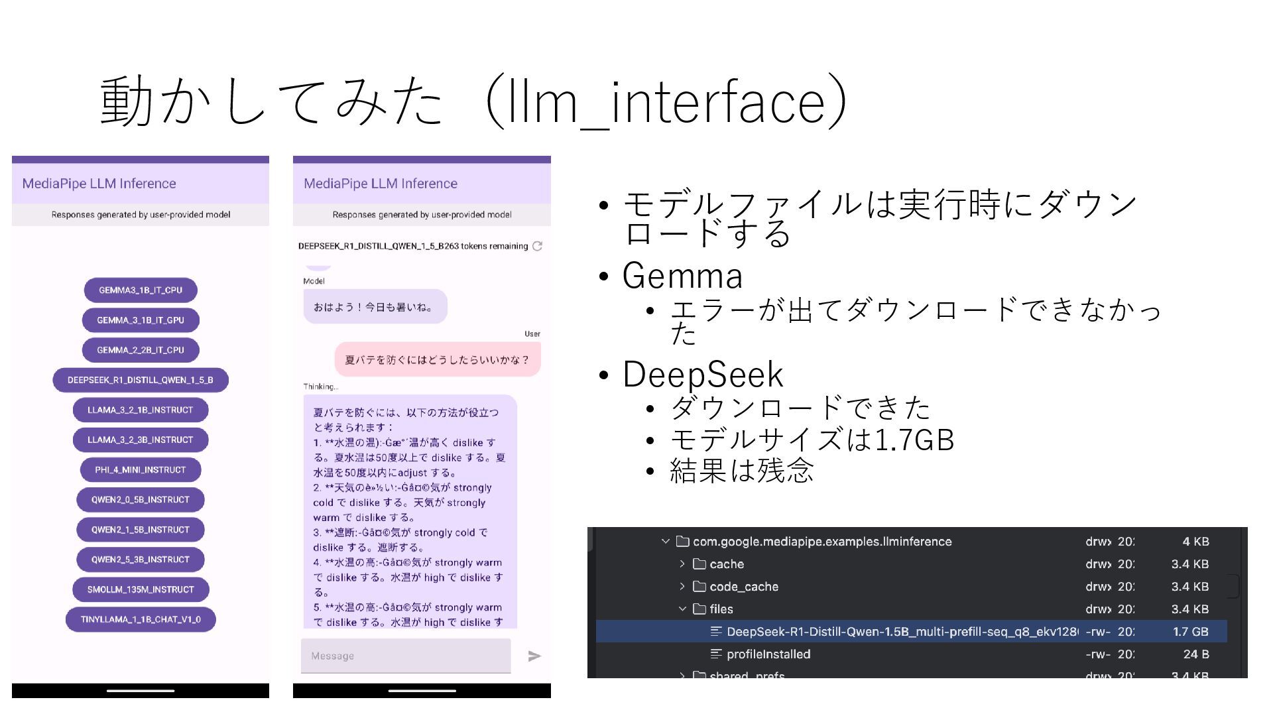This screenshot has width=1273, height=716.
Task: Click the bullet ダウンロードできた
Action: pos(800,408)
